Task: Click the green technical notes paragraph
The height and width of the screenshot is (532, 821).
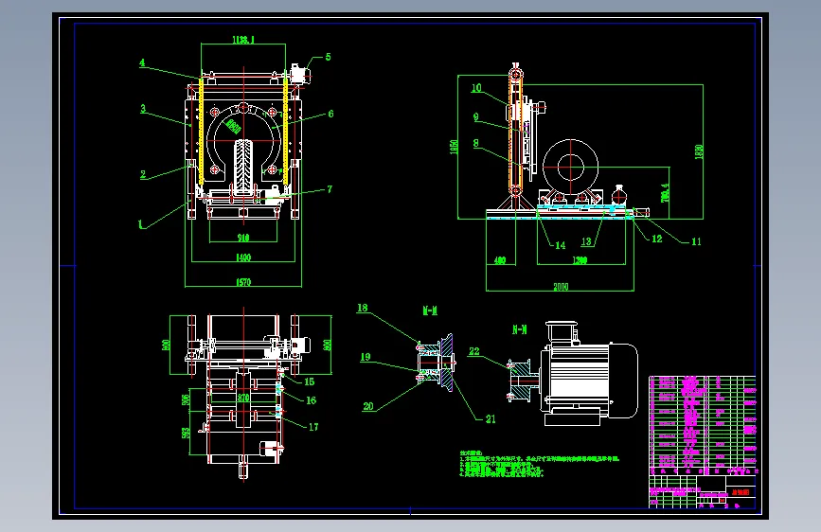Action: pos(540,465)
